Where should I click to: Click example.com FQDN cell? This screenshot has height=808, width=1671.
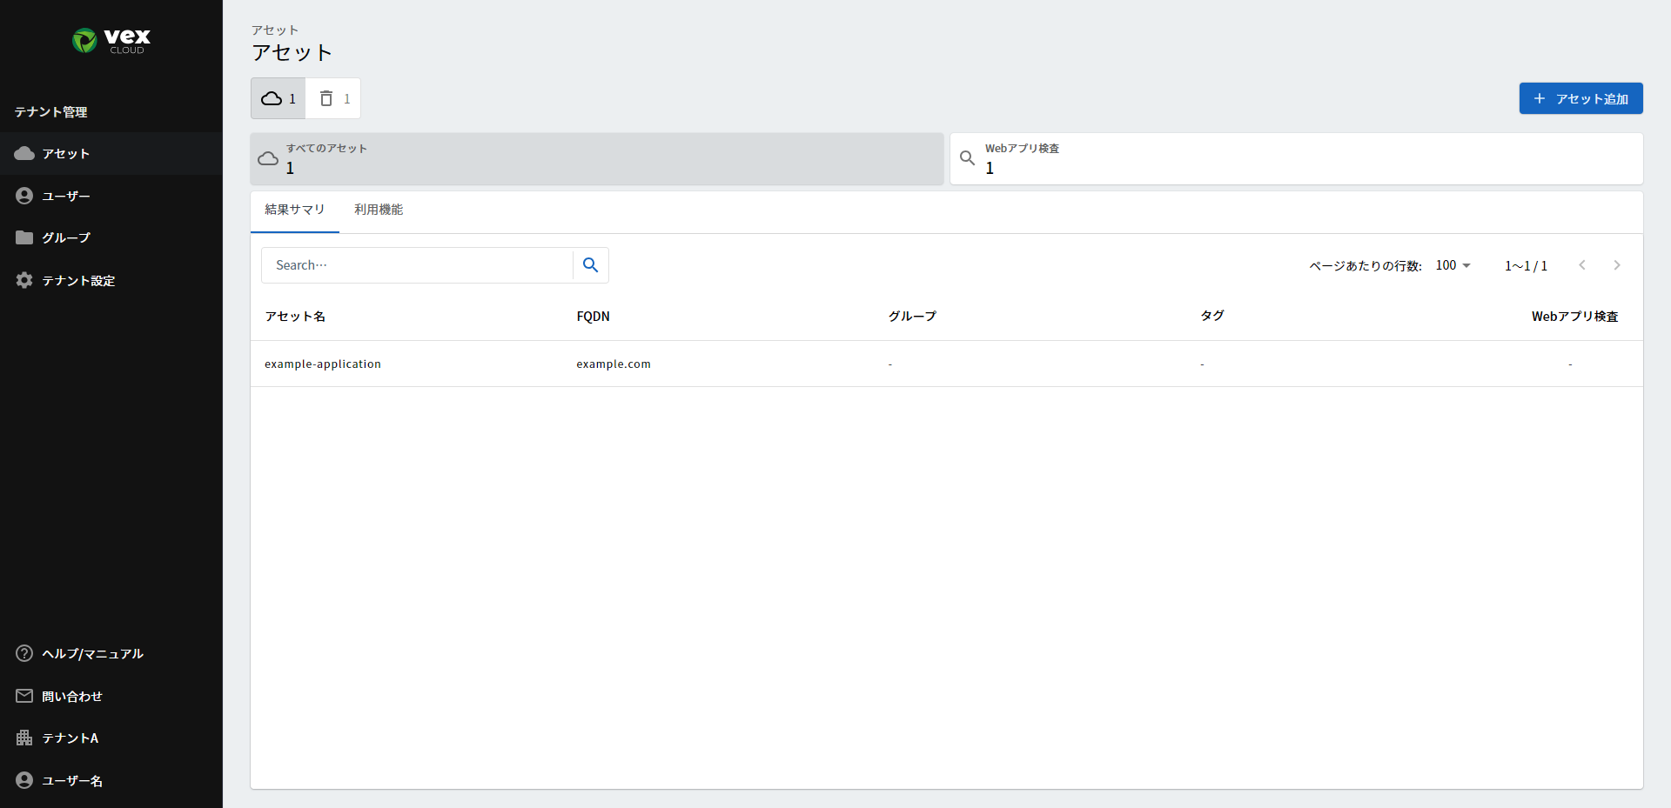[614, 364]
